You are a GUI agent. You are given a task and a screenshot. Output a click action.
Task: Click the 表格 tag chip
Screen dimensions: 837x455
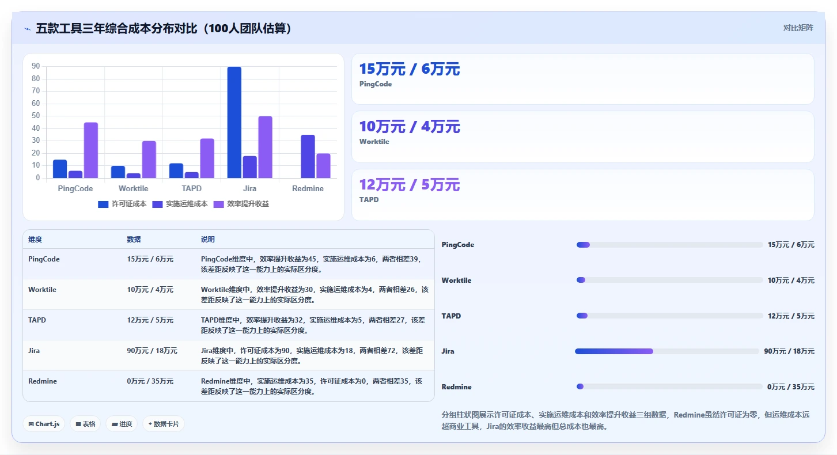85,424
